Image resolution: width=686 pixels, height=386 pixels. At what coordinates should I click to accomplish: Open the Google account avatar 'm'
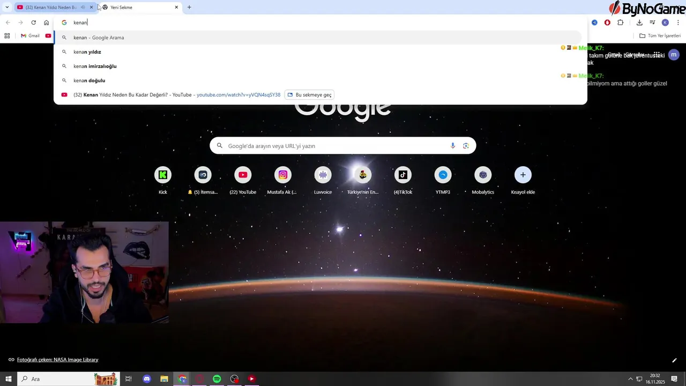[674, 55]
